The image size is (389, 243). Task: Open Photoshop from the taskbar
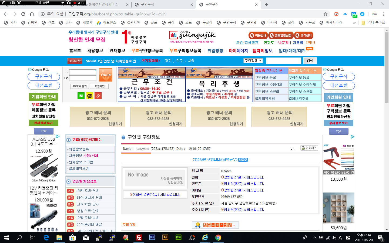pyautogui.click(x=152, y=238)
